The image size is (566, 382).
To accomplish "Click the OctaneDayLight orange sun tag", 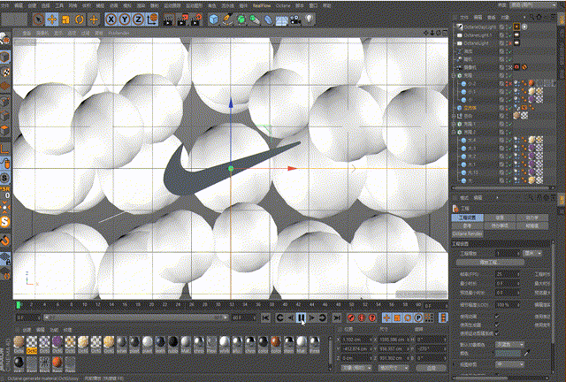I will [516, 27].
